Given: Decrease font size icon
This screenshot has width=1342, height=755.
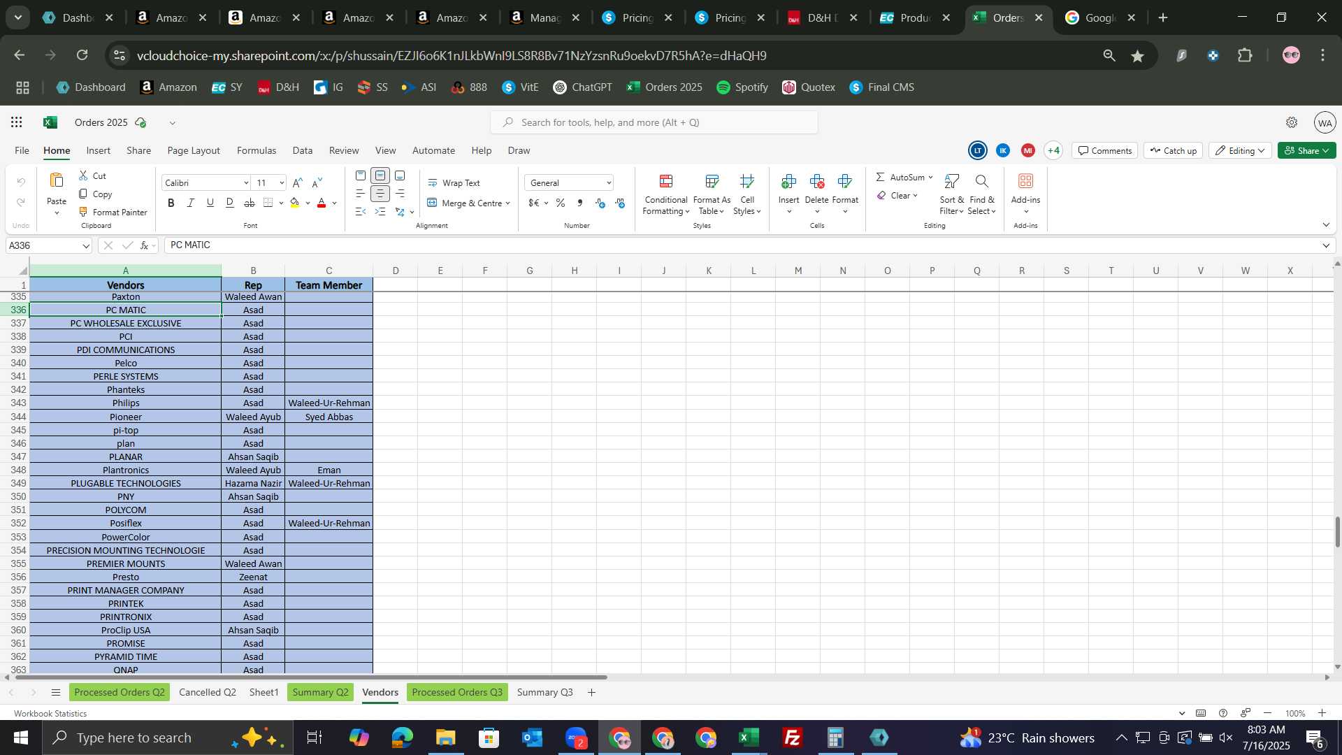Looking at the screenshot, I should 317,182.
